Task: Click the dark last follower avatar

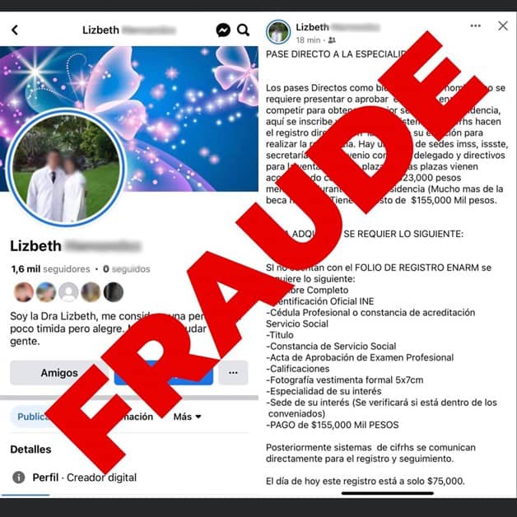Action: [114, 292]
